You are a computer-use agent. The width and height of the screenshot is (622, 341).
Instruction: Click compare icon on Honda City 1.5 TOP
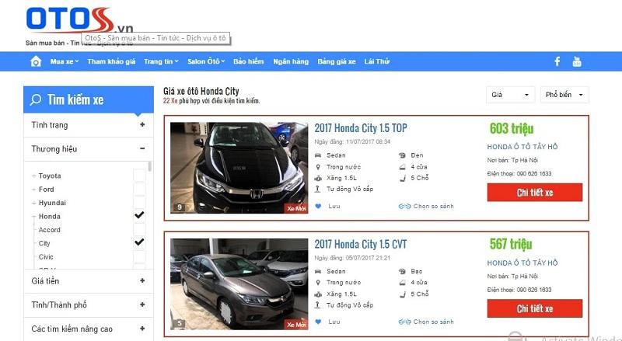(404, 206)
